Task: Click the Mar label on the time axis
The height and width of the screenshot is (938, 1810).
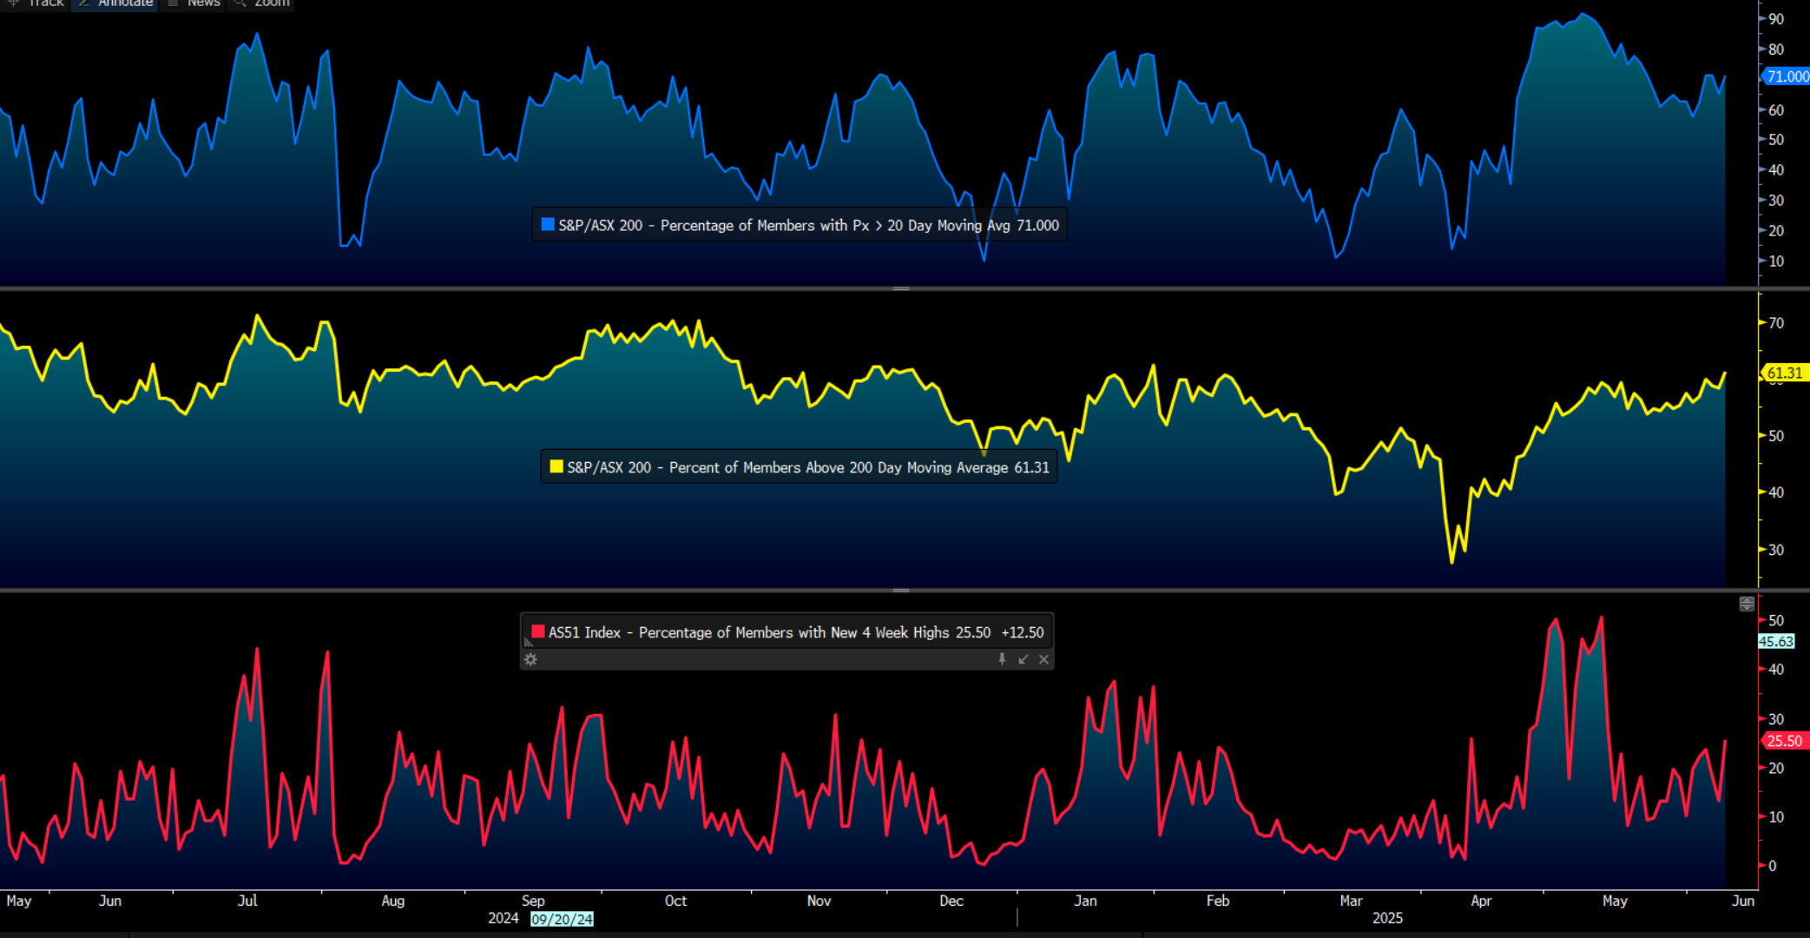Action: click(x=1351, y=901)
